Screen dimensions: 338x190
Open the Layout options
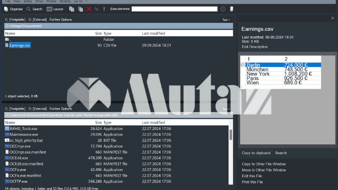[55, 9]
